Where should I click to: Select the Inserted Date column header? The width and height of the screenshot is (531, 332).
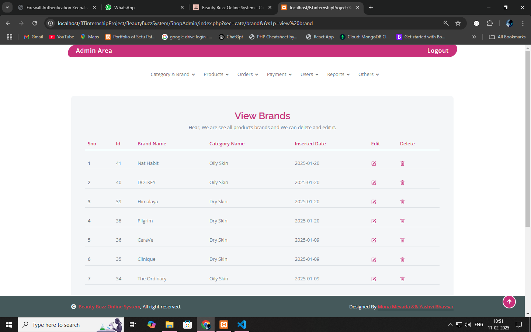pyautogui.click(x=310, y=144)
